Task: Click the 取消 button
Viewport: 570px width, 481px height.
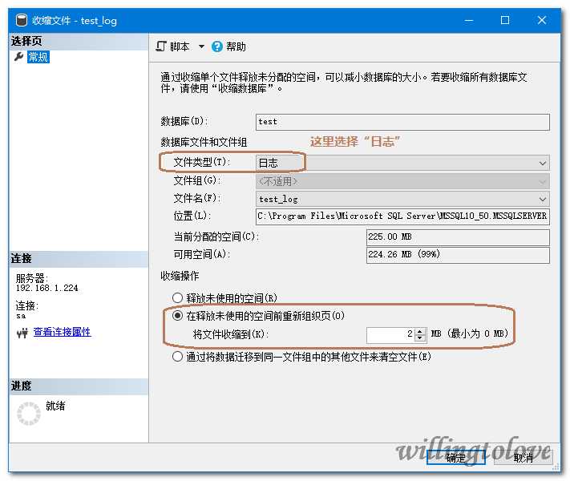Action: click(x=524, y=458)
